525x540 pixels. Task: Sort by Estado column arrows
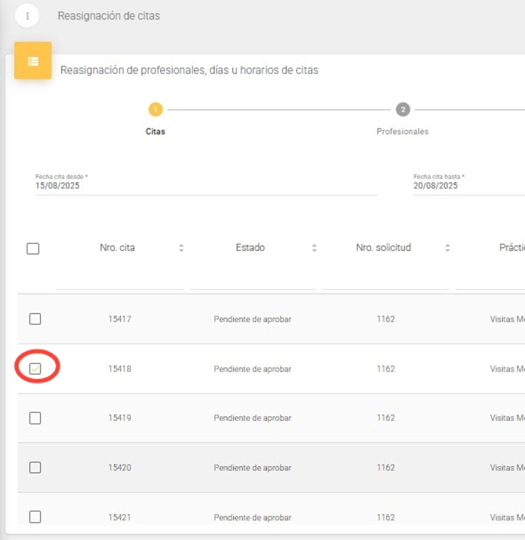tap(314, 248)
